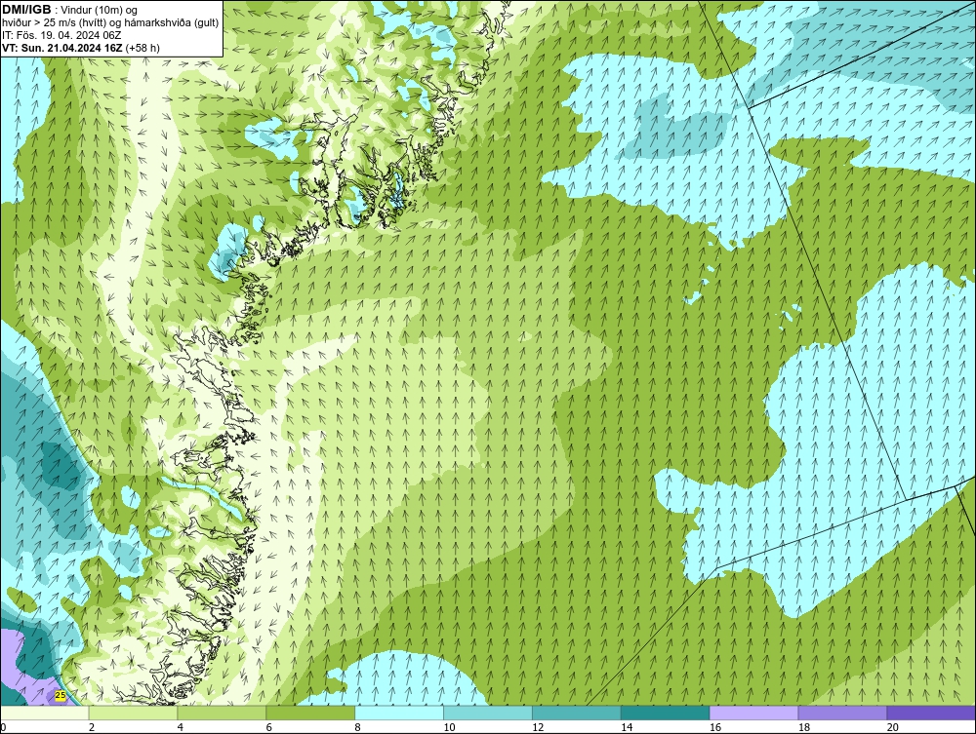This screenshot has width=976, height=734.
Task: Click the 8-10 m/s light cyan legend swatch
Action: pos(399,713)
